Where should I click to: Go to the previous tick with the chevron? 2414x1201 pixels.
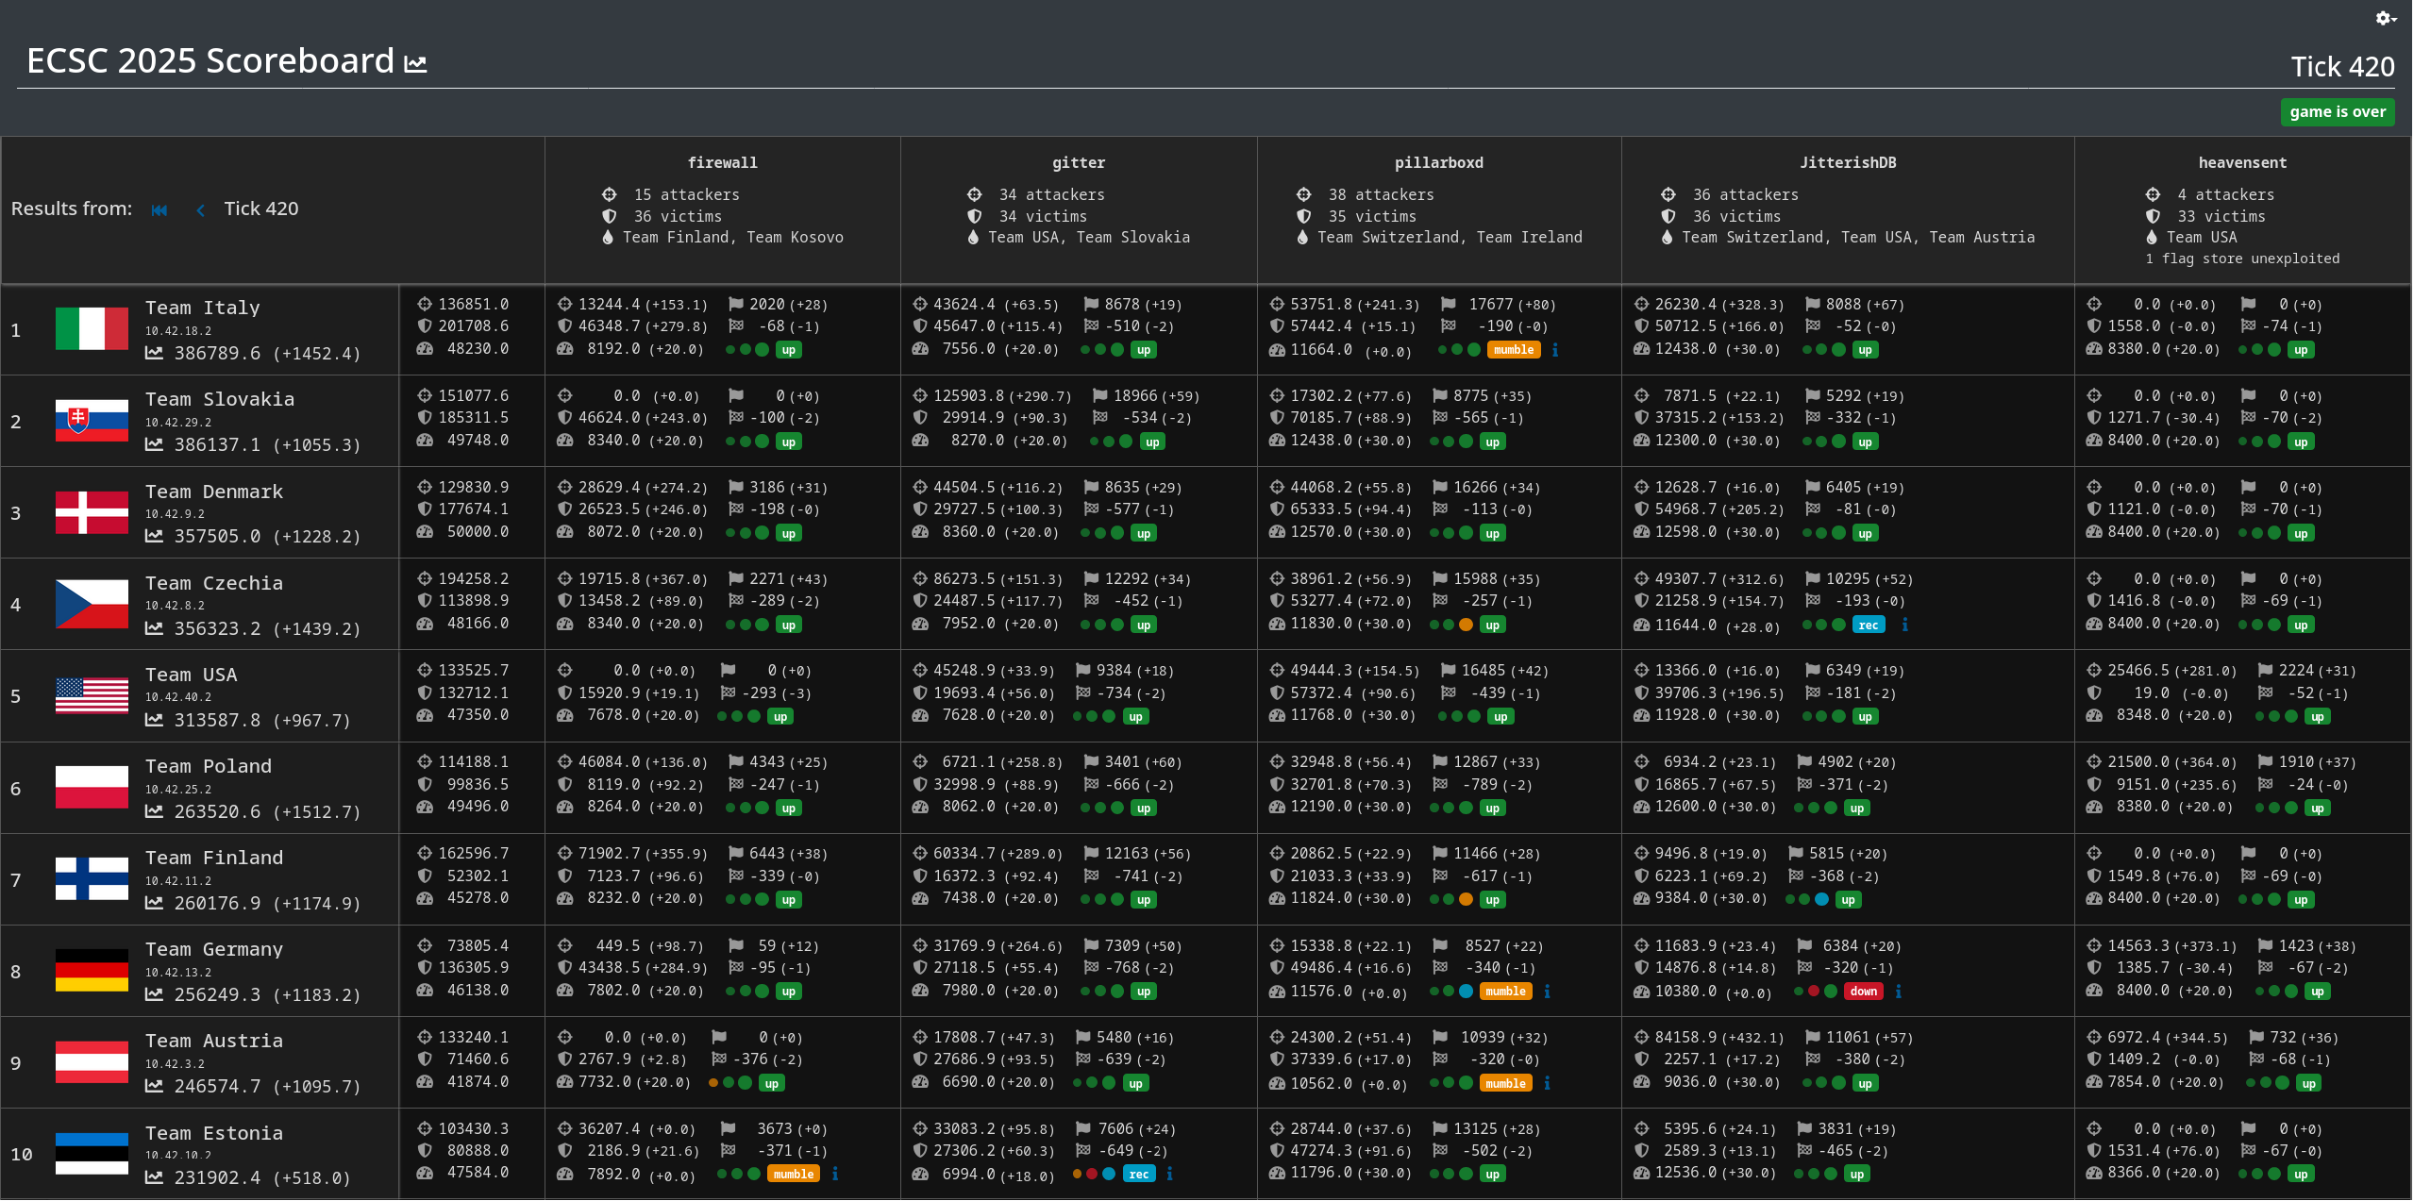(x=200, y=209)
